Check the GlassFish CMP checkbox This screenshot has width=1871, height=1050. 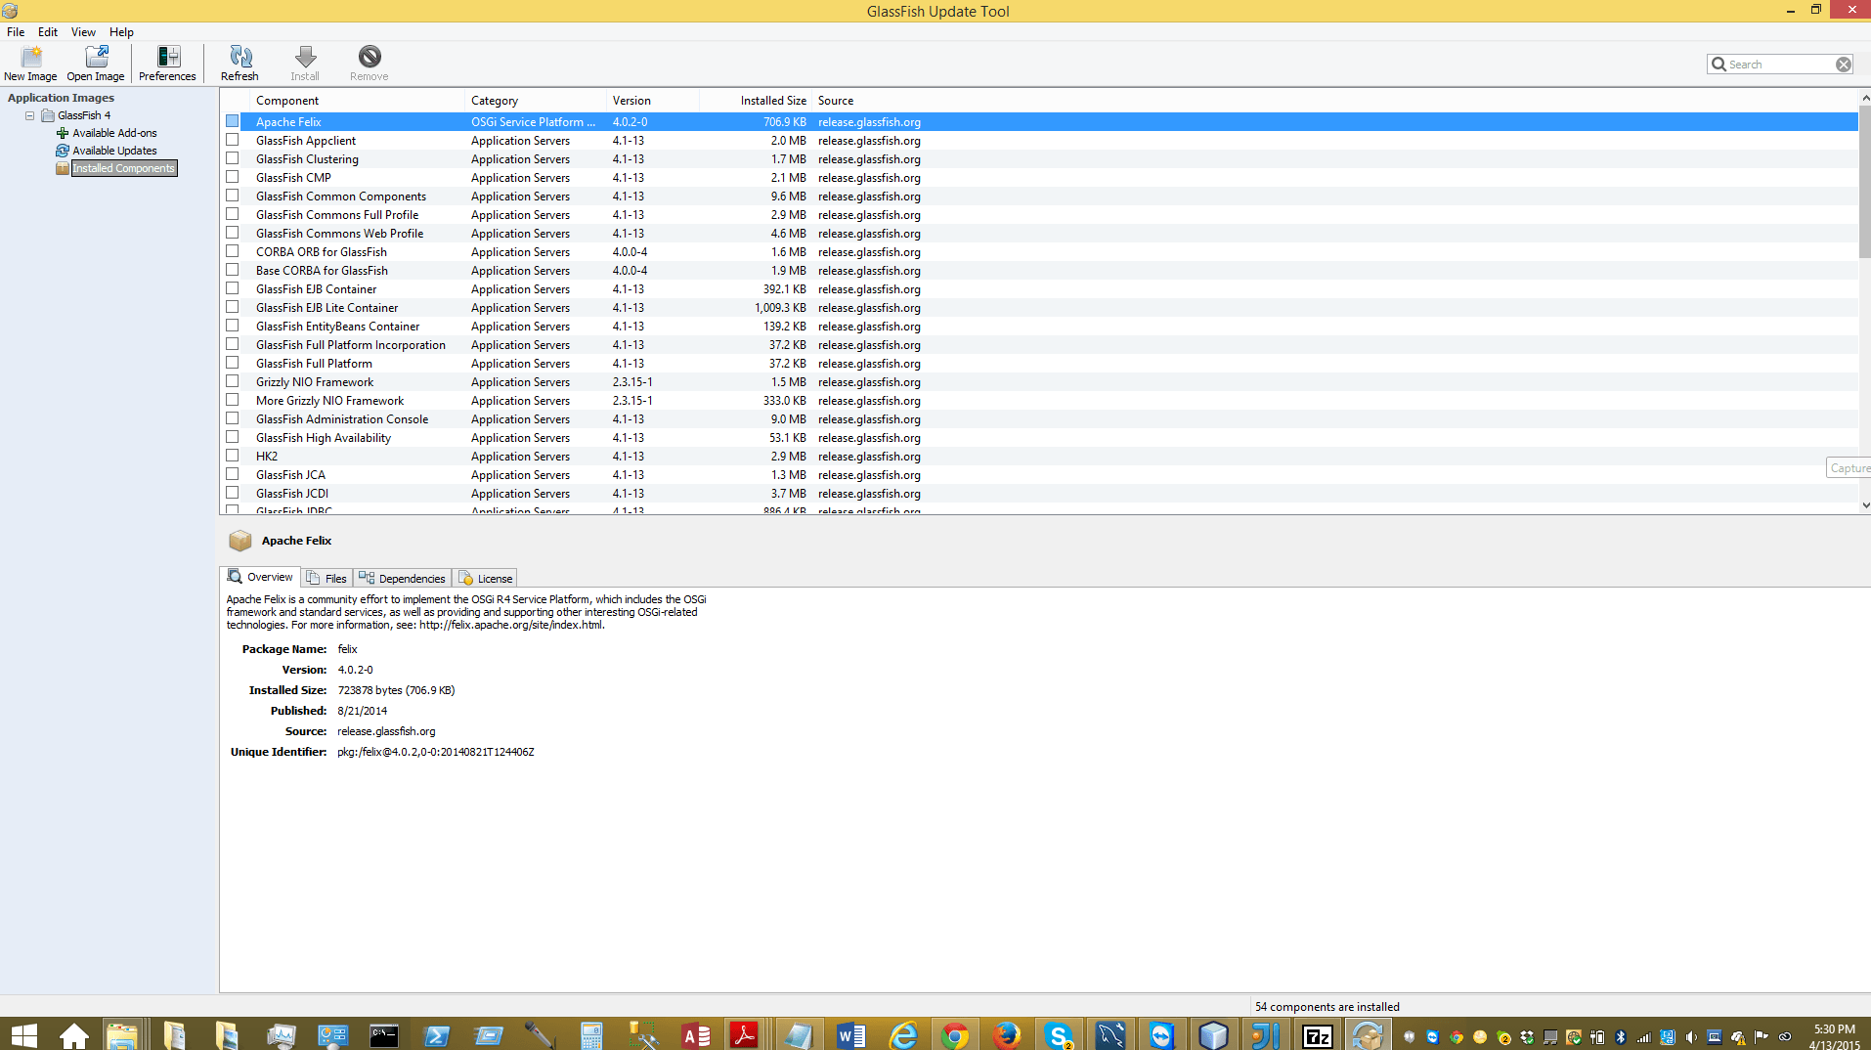[x=233, y=177]
